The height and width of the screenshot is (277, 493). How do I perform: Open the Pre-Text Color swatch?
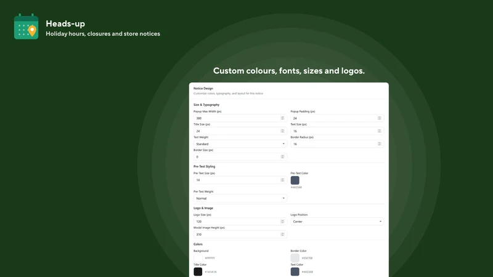click(295, 180)
